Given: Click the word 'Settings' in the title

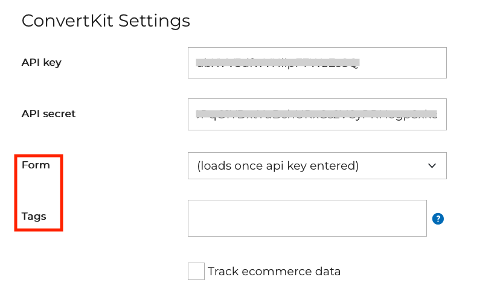Looking at the screenshot, I should [154, 21].
